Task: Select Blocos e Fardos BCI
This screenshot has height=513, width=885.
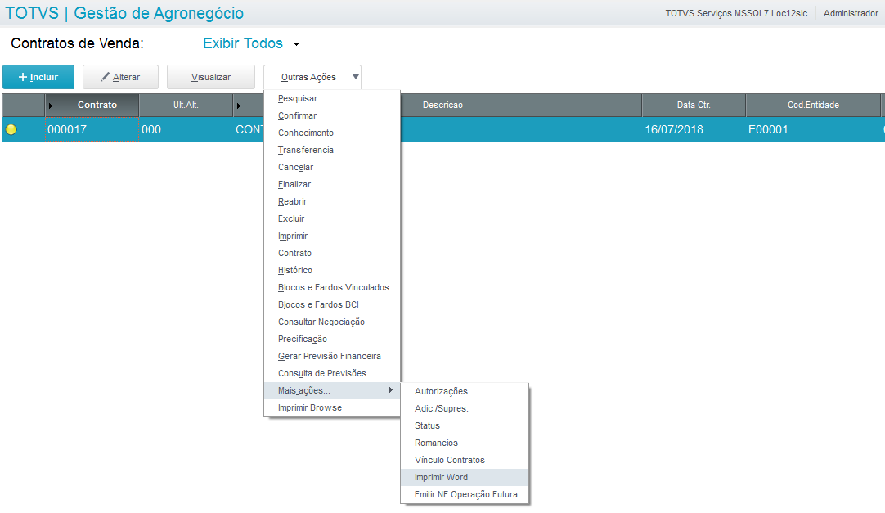Action: (332, 304)
